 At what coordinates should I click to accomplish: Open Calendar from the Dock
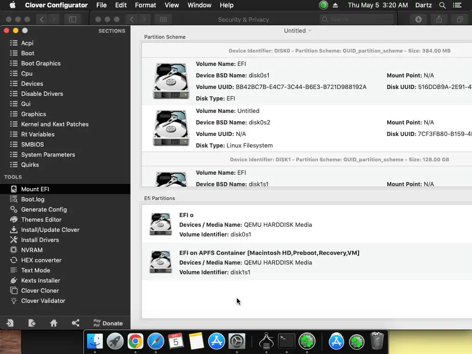(176, 341)
